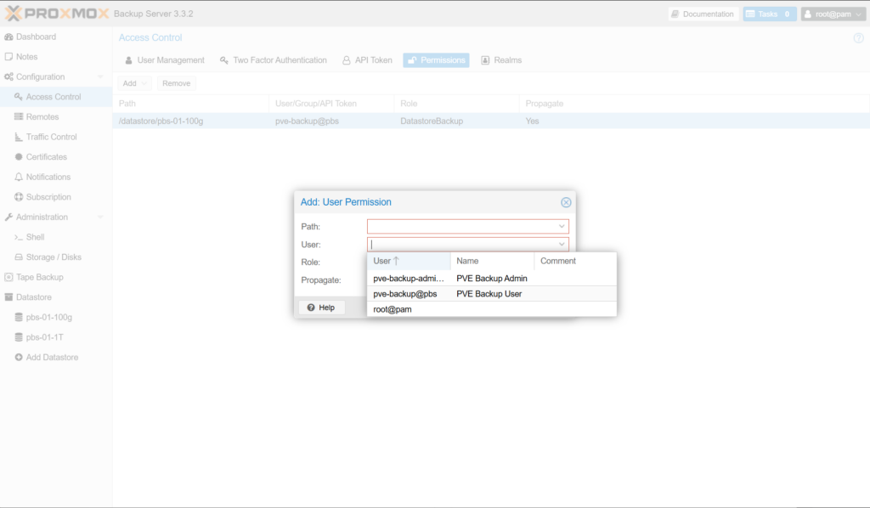This screenshot has width=870, height=508.
Task: Click the Notifications bell icon
Action: [x=19, y=177]
